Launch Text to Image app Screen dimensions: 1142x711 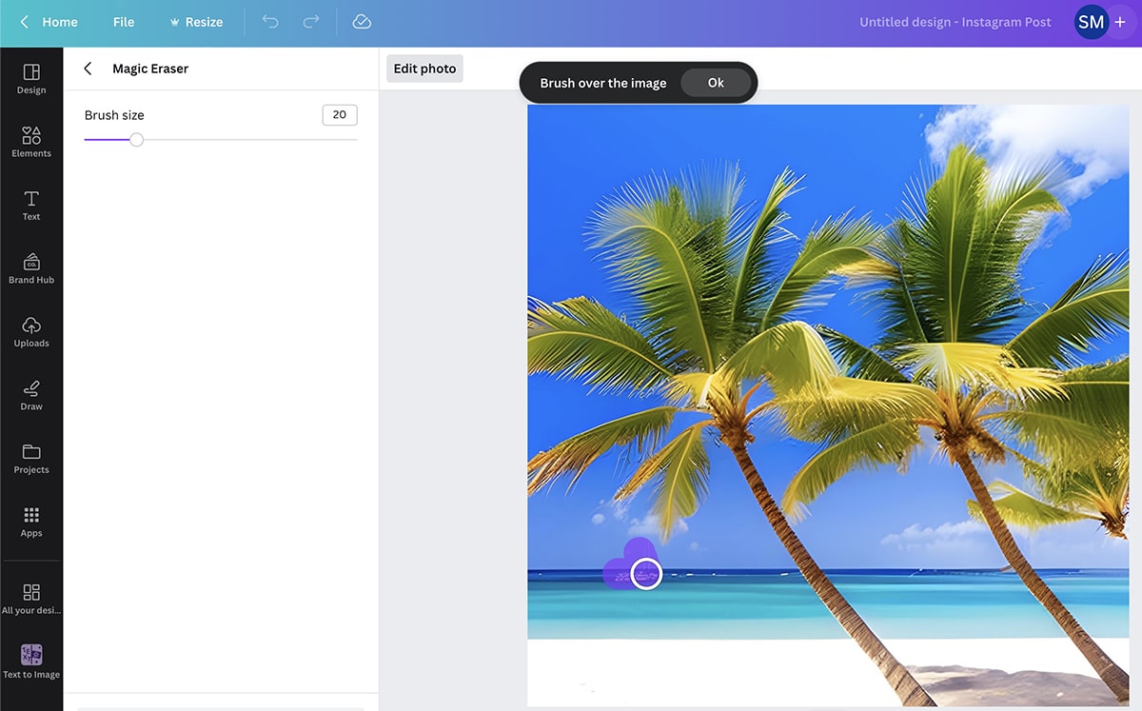(x=31, y=662)
